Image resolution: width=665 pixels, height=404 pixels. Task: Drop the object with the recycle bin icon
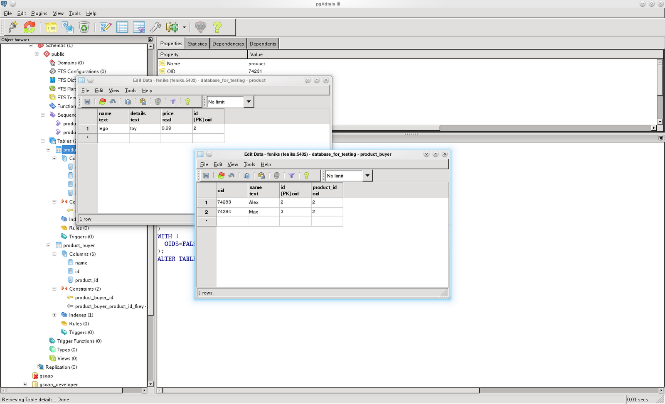pos(84,27)
